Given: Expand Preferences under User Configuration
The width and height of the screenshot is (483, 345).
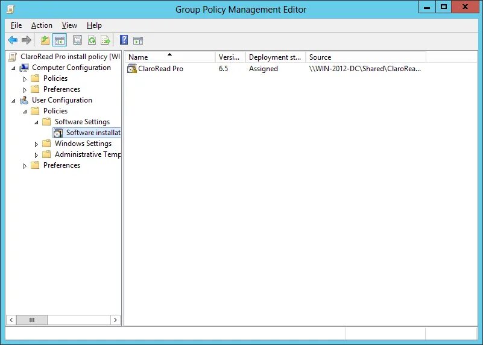Looking at the screenshot, I should click(25, 166).
